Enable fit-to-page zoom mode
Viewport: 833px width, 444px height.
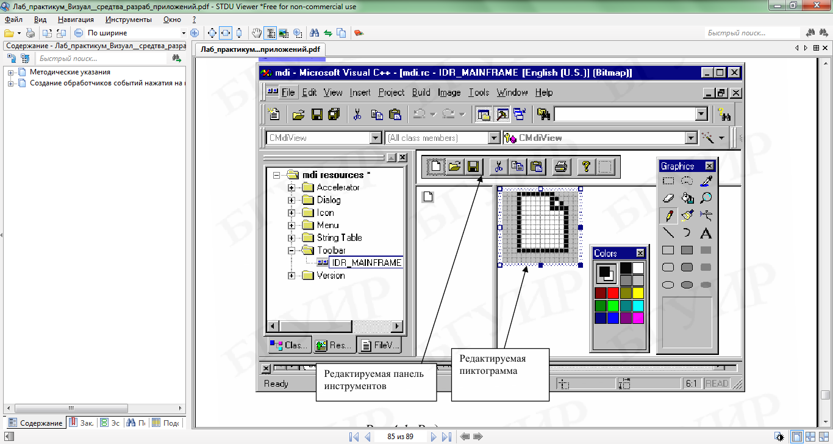(212, 33)
